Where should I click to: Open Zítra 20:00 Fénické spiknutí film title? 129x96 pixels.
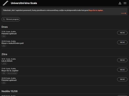click(x=9, y=80)
